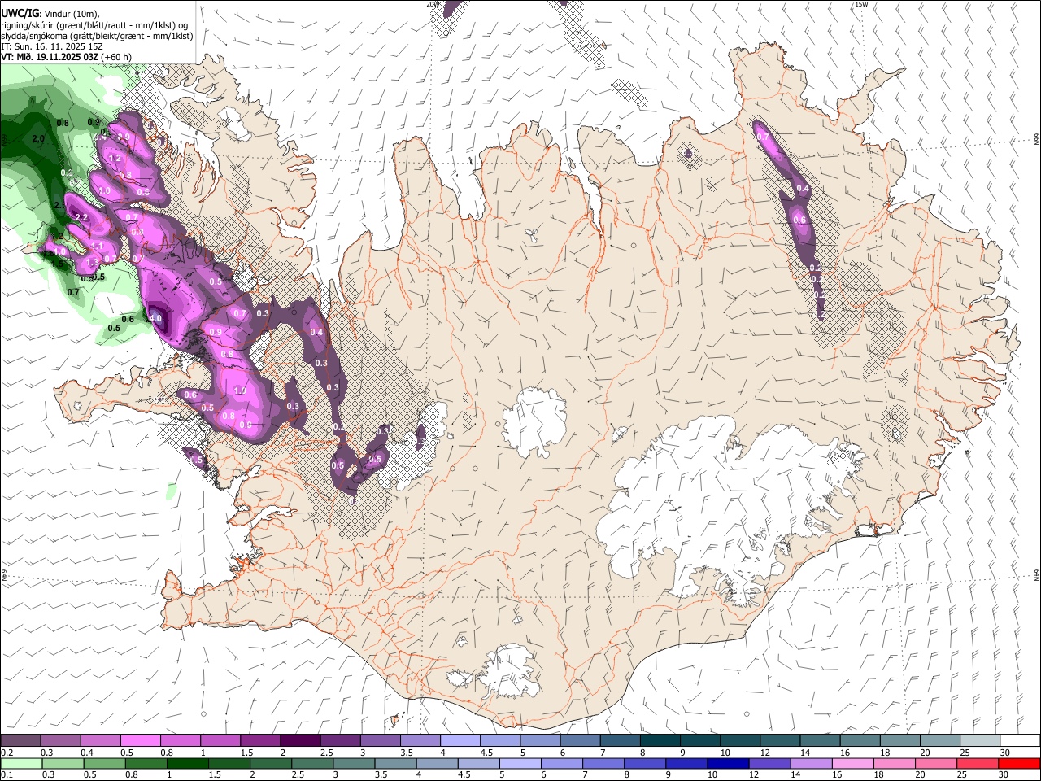This screenshot has height=781, width=1041.
Task: Pick palest green lower legend swatch 0.1 to 0.3
Action: click(21, 763)
